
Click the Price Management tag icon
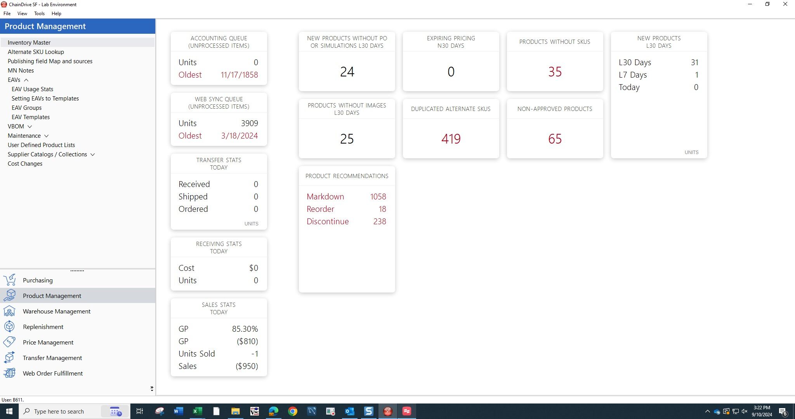[x=10, y=342]
